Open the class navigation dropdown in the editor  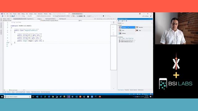[x=60, y=21]
